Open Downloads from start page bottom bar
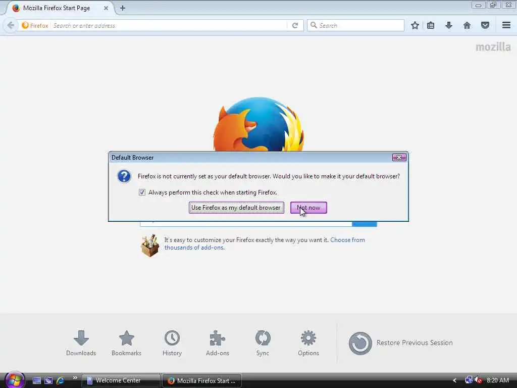Screen dimensions: 517x388 pos(81,343)
